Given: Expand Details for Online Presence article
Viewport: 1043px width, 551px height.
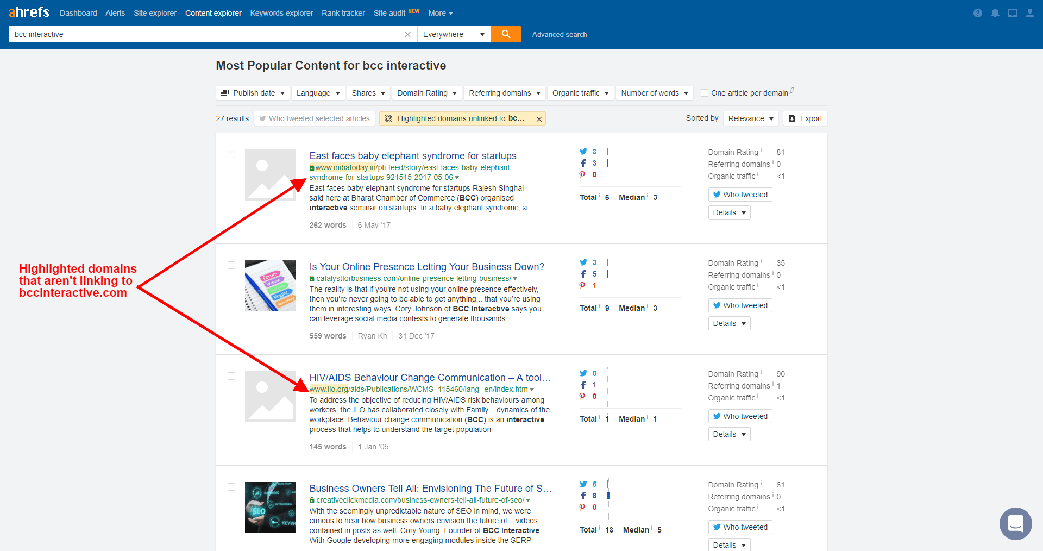Looking at the screenshot, I should click(729, 323).
